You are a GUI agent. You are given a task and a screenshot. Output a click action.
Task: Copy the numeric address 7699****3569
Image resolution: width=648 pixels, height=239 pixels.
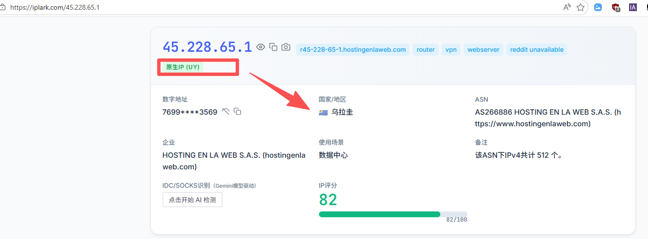tap(237, 112)
